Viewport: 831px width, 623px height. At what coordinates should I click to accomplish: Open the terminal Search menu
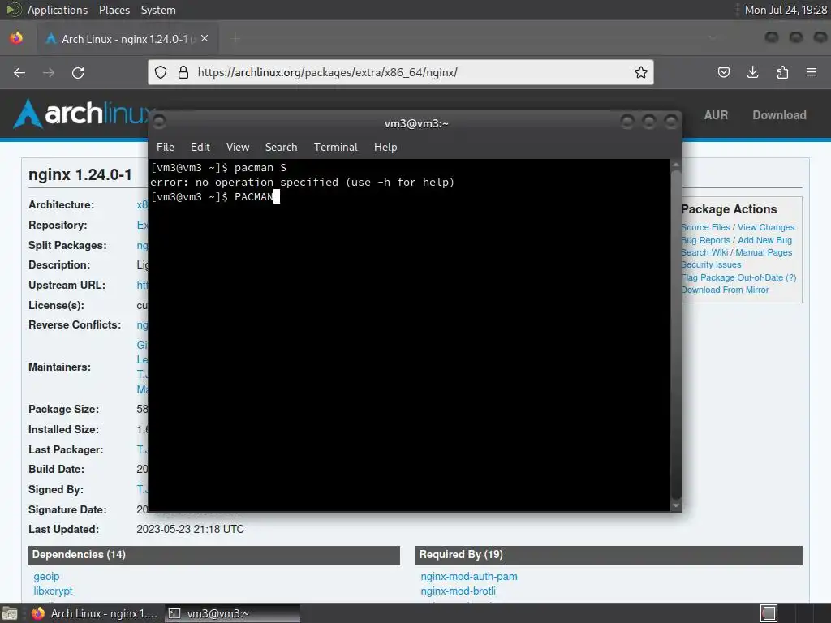click(x=281, y=148)
